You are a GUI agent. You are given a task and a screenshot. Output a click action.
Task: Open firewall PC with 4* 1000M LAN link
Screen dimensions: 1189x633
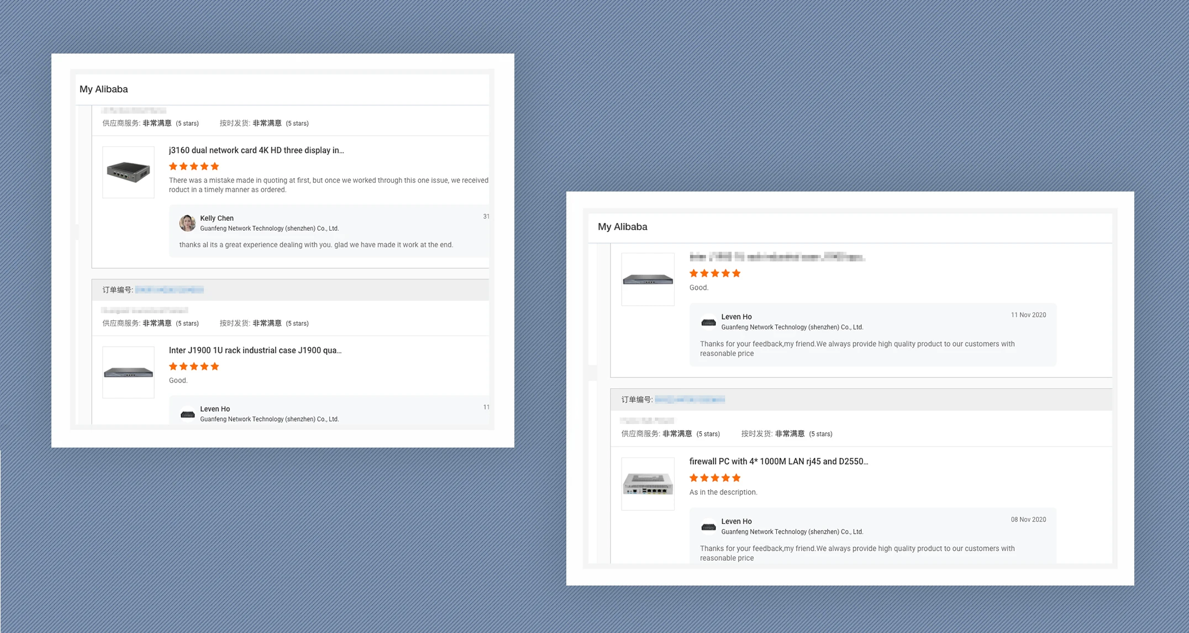[778, 461]
